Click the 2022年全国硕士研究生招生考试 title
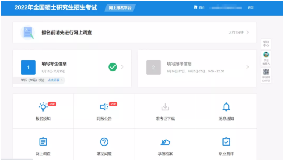The height and width of the screenshot is (162, 283). (x=56, y=7)
